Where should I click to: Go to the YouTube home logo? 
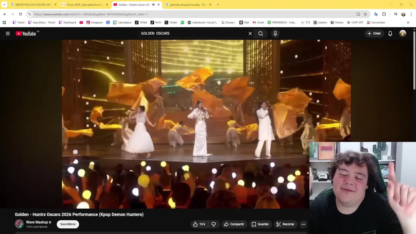(x=26, y=33)
